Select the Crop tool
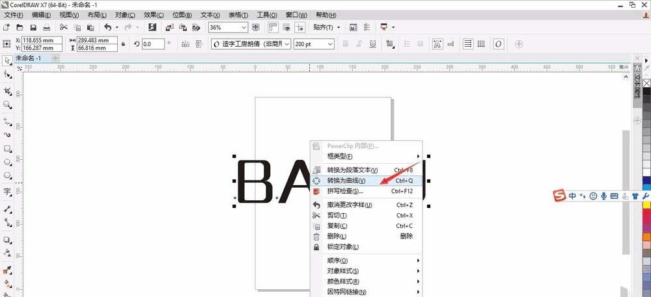Screen dimensions: 651x297 (x=7, y=91)
